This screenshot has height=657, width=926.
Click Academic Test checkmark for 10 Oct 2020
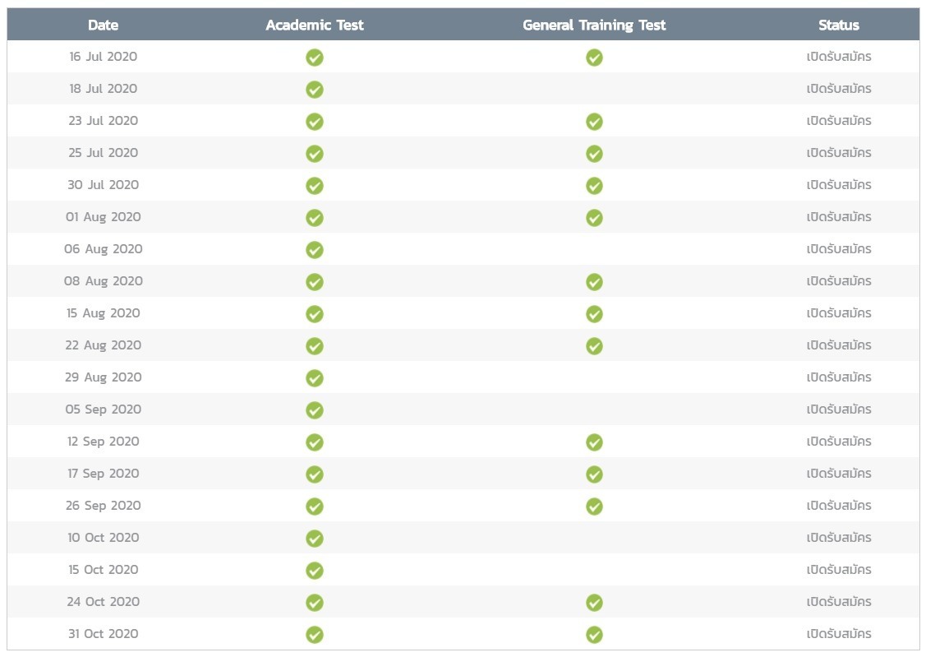click(x=315, y=539)
